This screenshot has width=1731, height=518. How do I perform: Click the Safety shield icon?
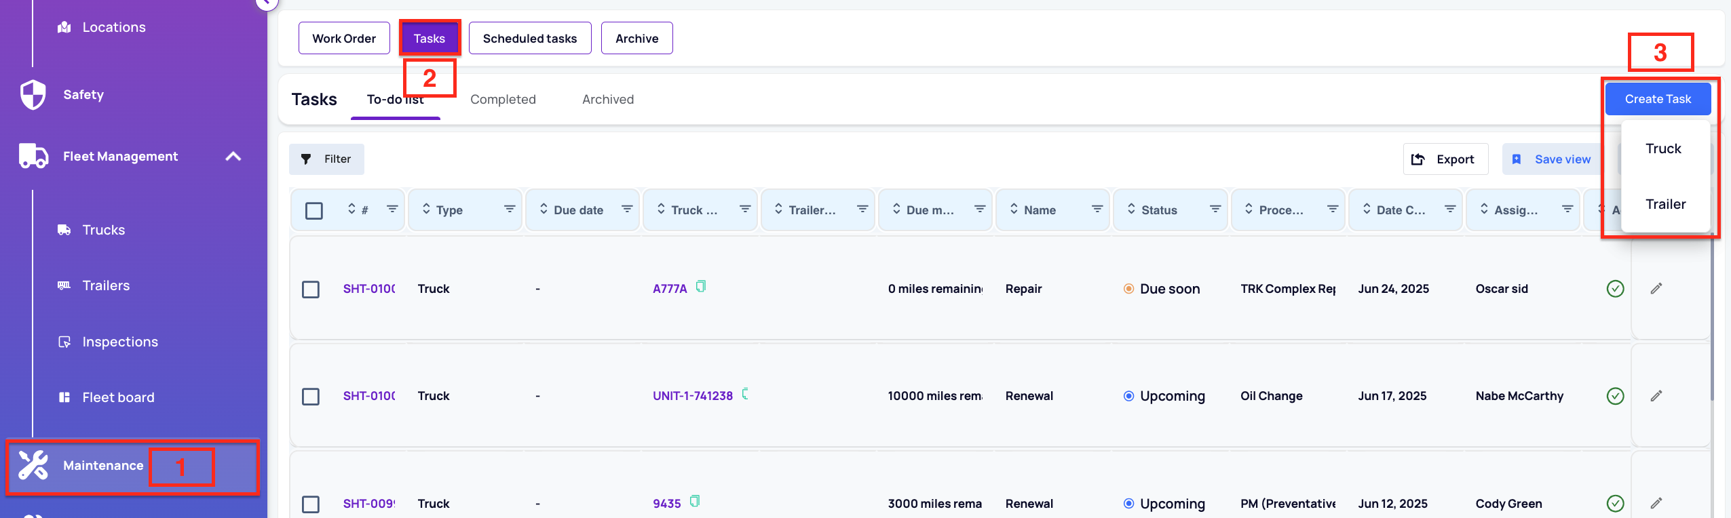33,94
